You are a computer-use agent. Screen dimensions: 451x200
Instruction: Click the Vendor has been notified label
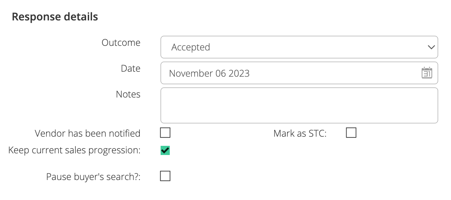(x=87, y=133)
